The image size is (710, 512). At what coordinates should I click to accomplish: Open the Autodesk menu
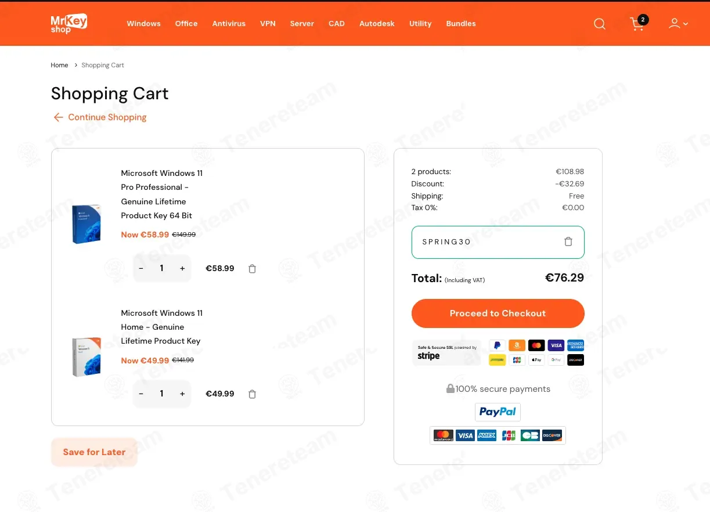click(x=377, y=24)
